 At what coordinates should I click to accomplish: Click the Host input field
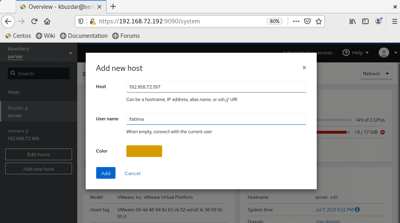click(x=216, y=87)
